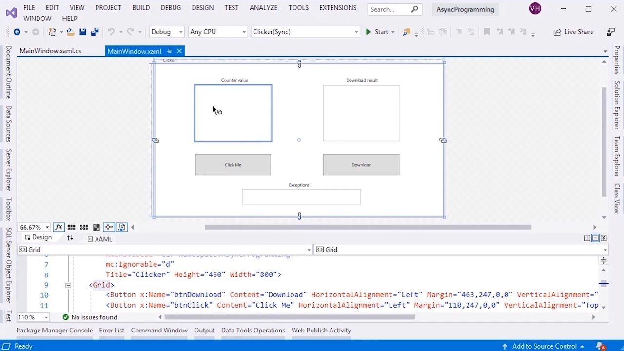This screenshot has width=624, height=351.
Task: Open the Start button dropdown arrow
Action: tap(393, 32)
